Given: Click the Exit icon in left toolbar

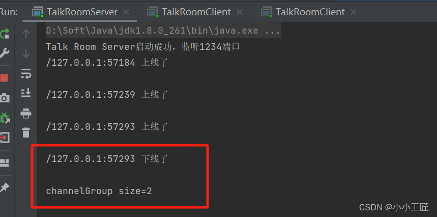Looking at the screenshot, I should (5, 138).
